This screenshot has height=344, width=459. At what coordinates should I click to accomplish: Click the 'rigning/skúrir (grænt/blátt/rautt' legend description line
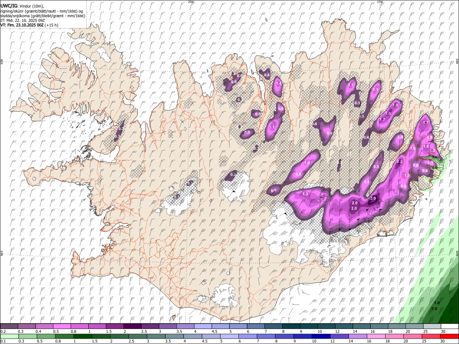[x=42, y=11]
